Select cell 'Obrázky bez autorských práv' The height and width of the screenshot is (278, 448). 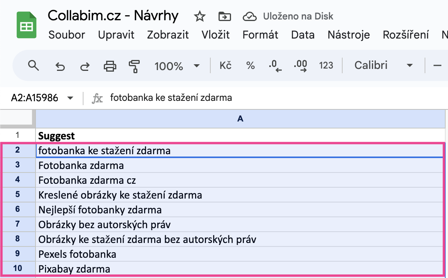point(240,224)
